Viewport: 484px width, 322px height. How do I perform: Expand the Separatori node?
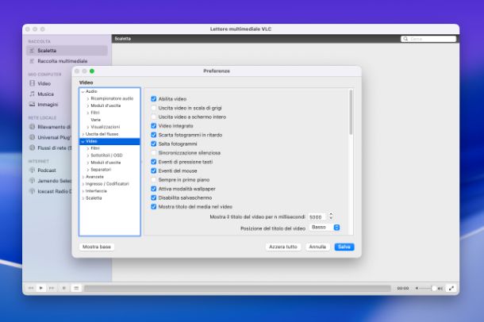pos(88,170)
